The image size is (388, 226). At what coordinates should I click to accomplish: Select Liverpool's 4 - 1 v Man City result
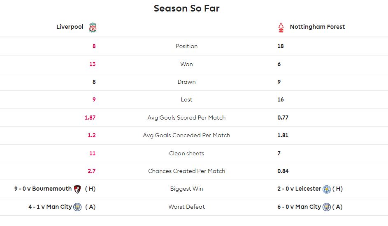click(x=50, y=207)
